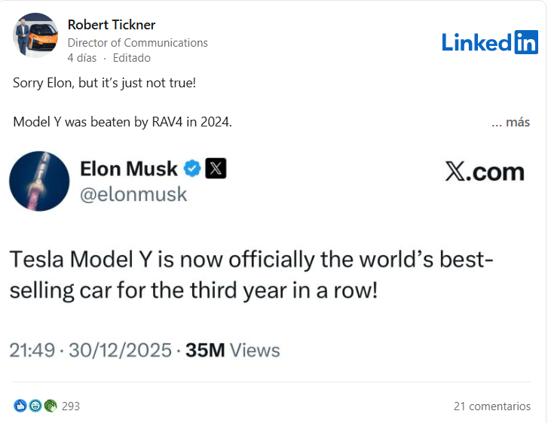Image resolution: width=548 pixels, height=423 pixels.
Task: Click the laughing face reaction icon
Action: (x=35, y=406)
